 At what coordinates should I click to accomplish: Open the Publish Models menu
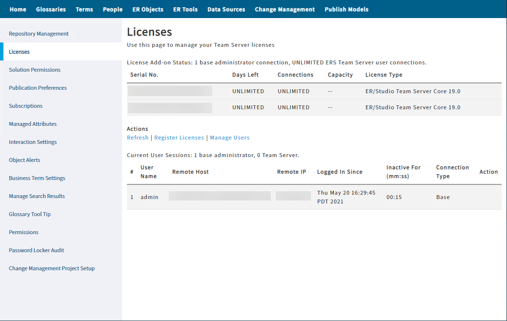pos(346,9)
